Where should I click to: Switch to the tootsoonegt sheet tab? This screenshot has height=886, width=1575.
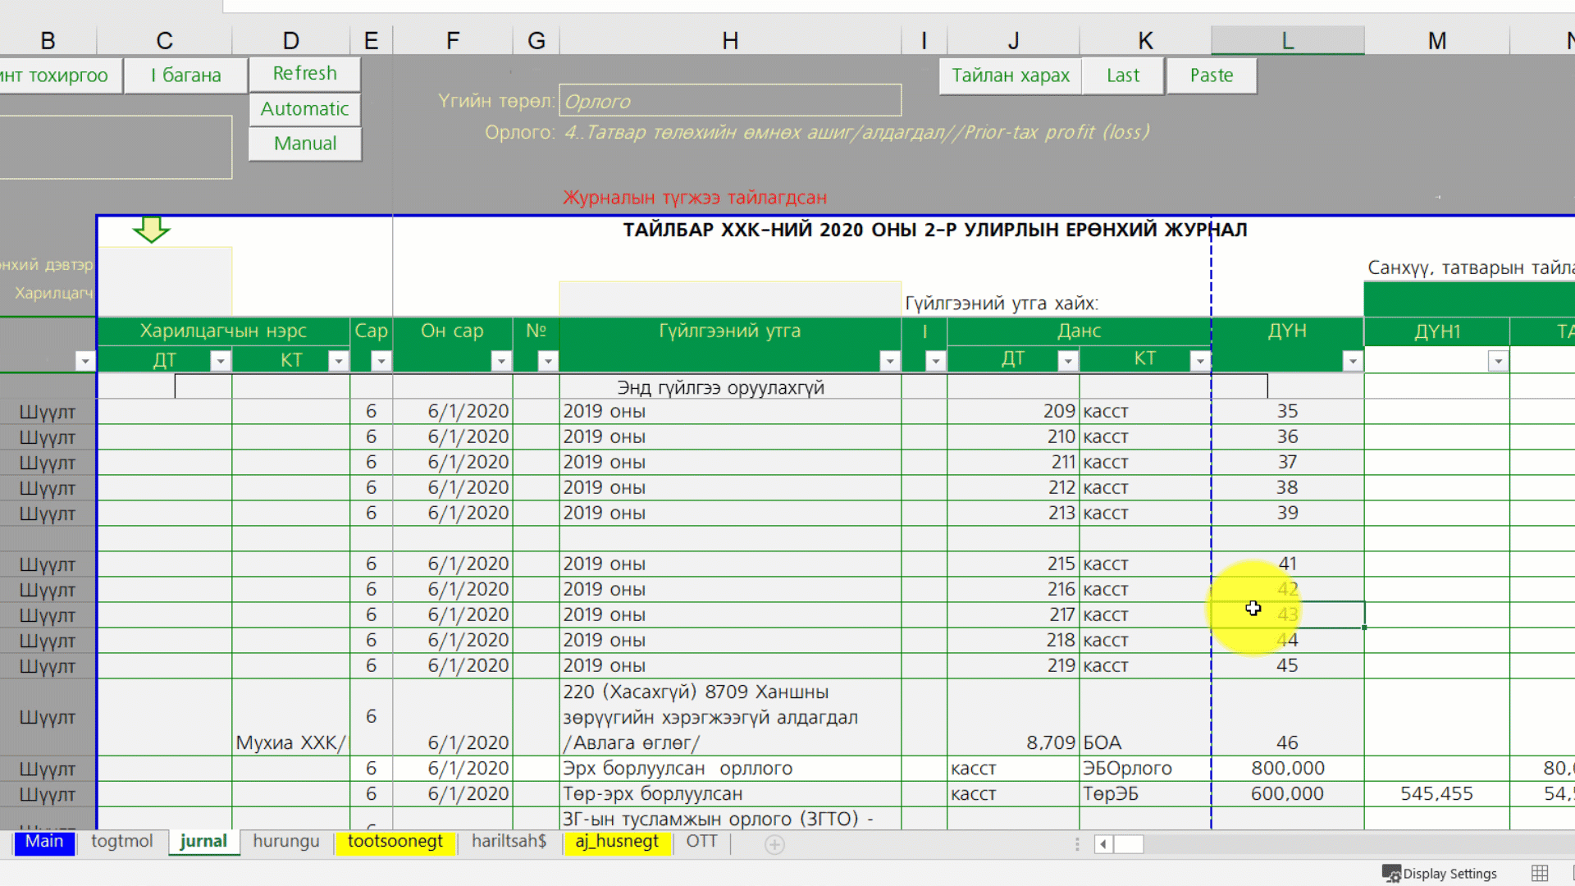click(395, 842)
